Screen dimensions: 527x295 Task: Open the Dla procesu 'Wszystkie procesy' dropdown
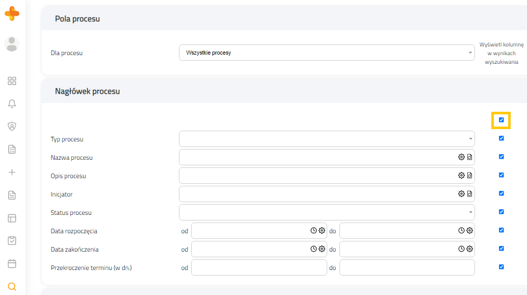[327, 53]
